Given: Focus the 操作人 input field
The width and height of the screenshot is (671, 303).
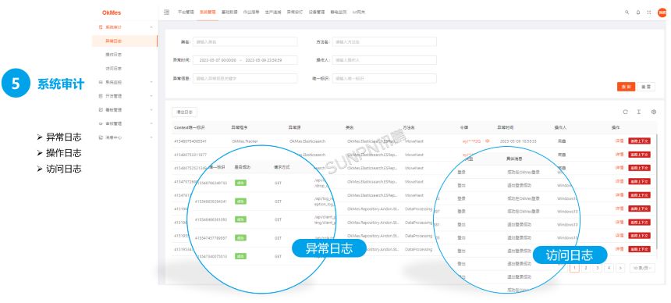Looking at the screenshot, I should tap(385, 60).
